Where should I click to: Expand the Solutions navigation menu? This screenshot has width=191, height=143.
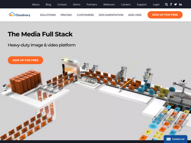pyautogui.click(x=48, y=15)
